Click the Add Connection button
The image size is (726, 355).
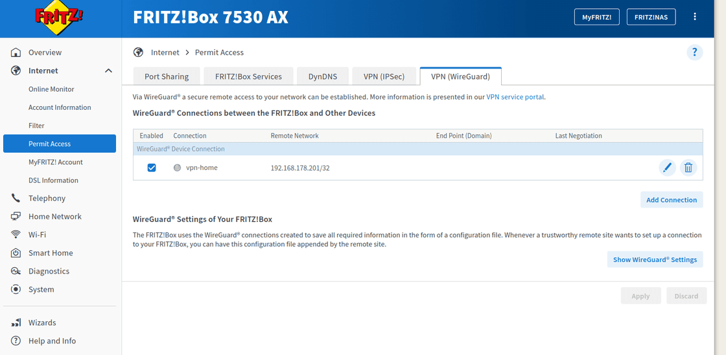672,200
